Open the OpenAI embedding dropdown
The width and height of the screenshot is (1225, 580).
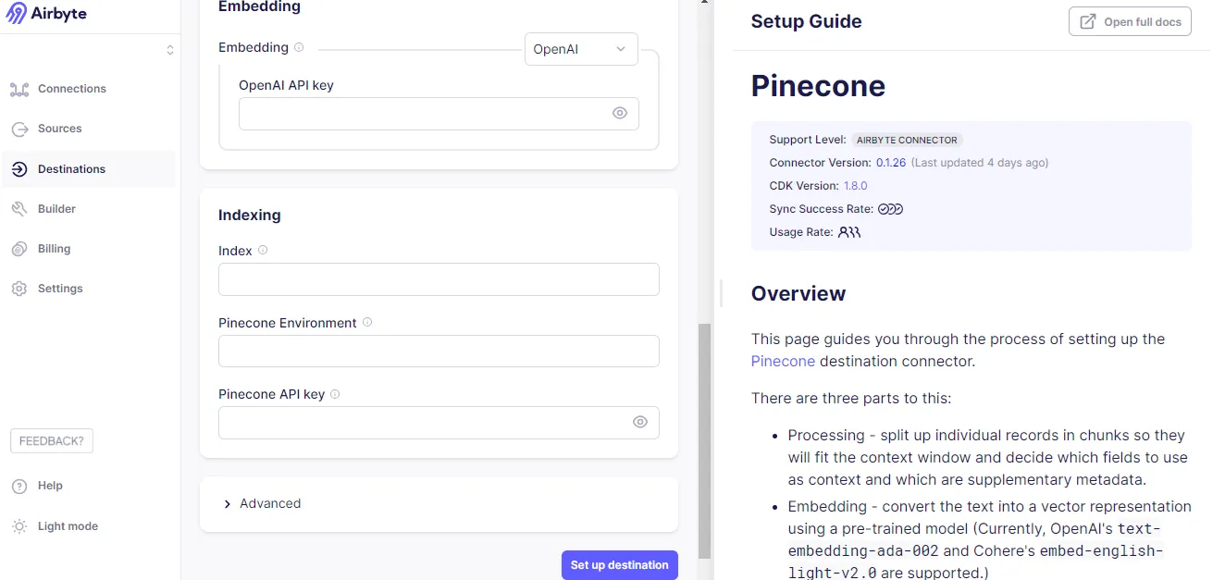581,49
